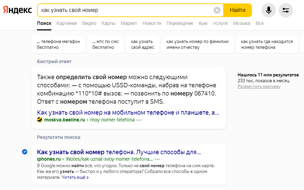Viewport: 304px width, 190px height.
Task: Expand snippet via 'Читать ещё' chevron
Action: coord(75,177)
